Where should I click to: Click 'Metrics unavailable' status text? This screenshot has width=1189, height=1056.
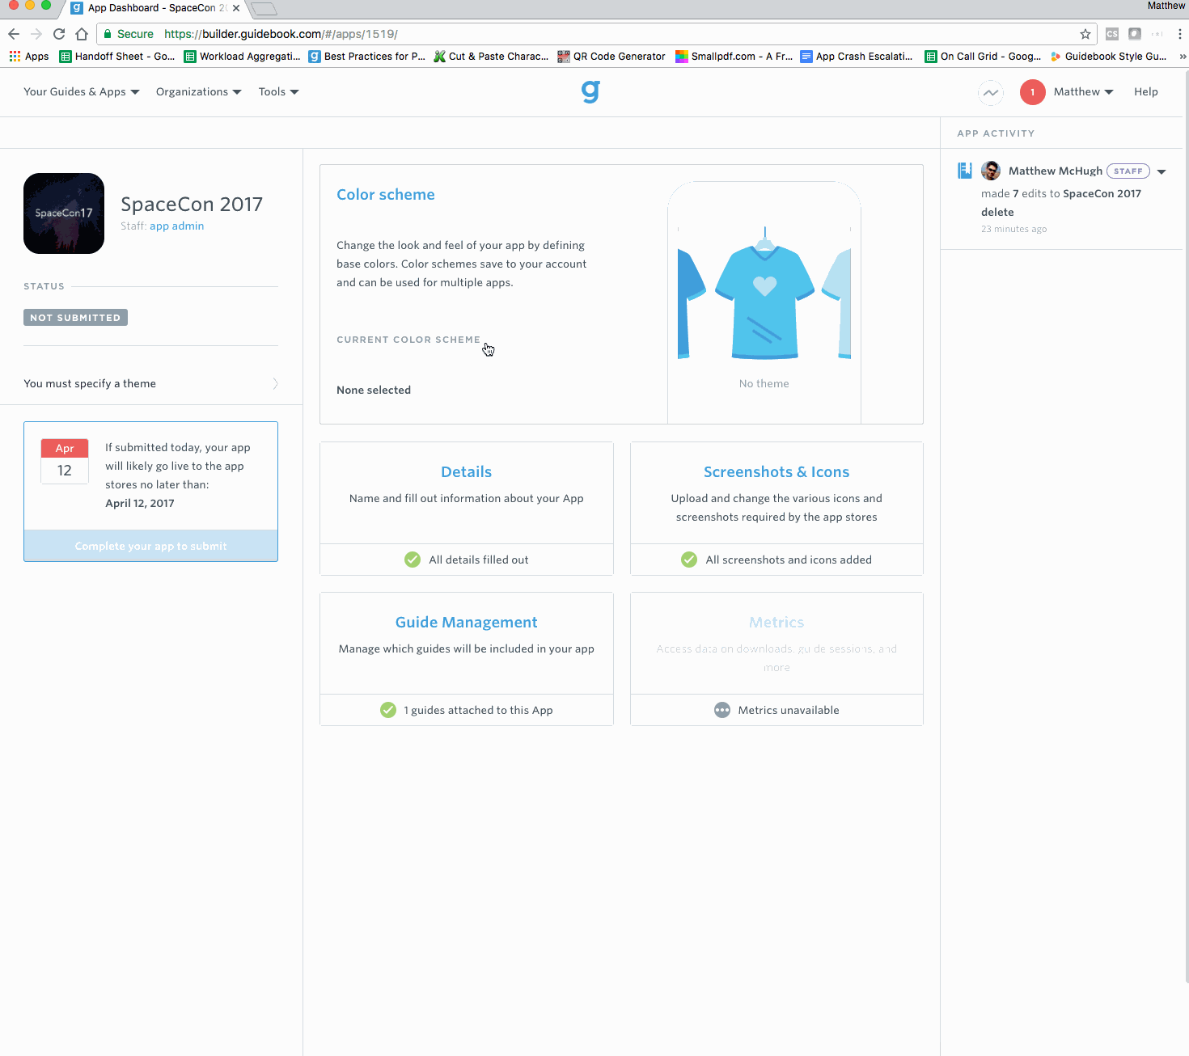pyautogui.click(x=789, y=711)
